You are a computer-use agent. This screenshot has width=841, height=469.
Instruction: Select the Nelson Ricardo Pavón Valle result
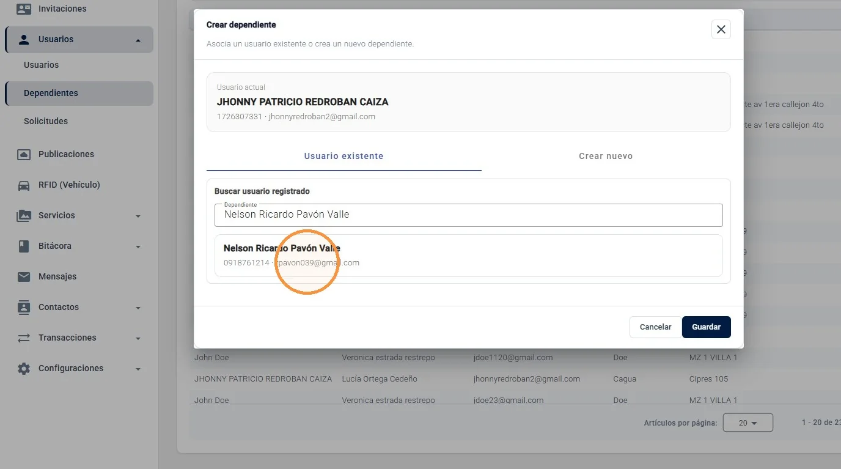(x=469, y=256)
